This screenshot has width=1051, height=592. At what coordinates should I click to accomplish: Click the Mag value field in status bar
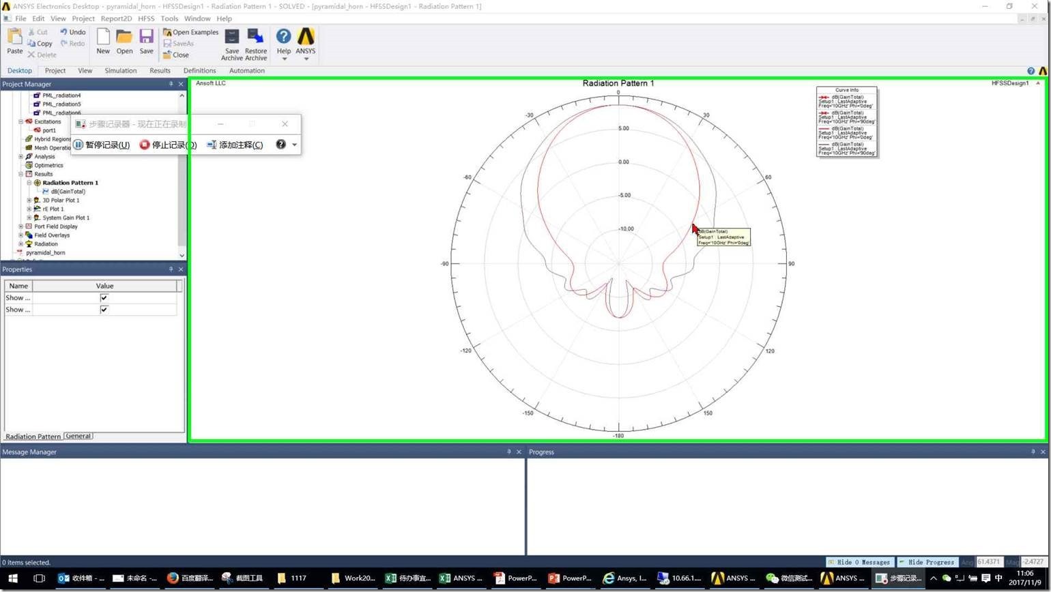[1033, 562]
